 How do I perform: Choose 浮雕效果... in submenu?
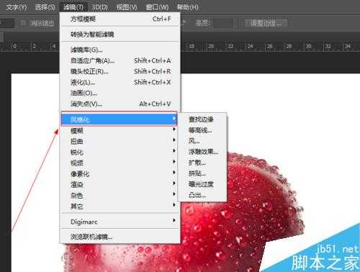click(202, 152)
